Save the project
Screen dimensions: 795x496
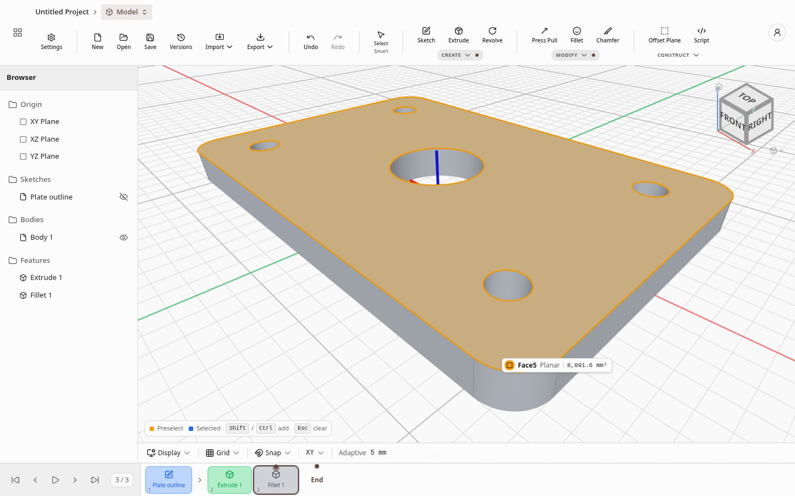point(150,41)
